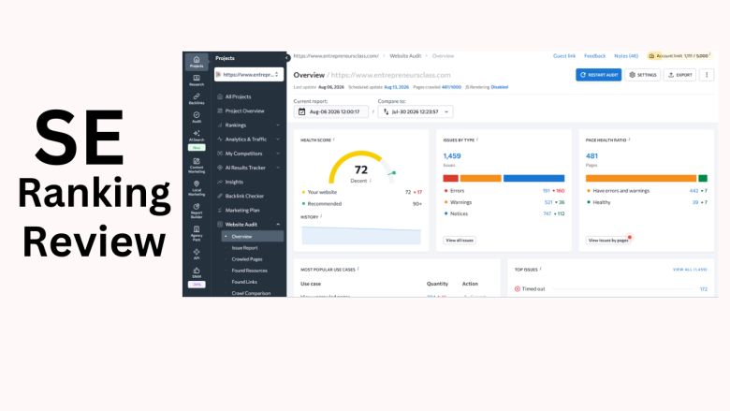Open Crawled Pages under Website Audit
This screenshot has width=730, height=411.
247,259
